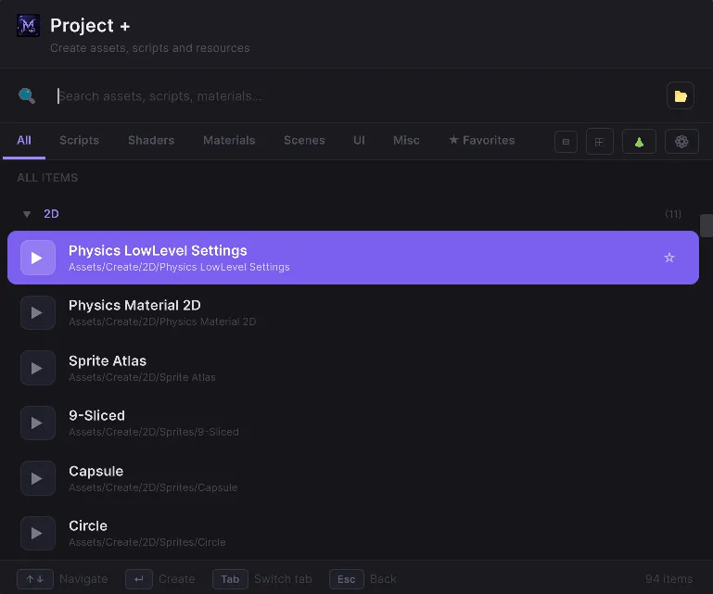Viewport: 713px width, 594px height.
Task: Click play icon for Physics Material 2D
Action: pos(38,312)
